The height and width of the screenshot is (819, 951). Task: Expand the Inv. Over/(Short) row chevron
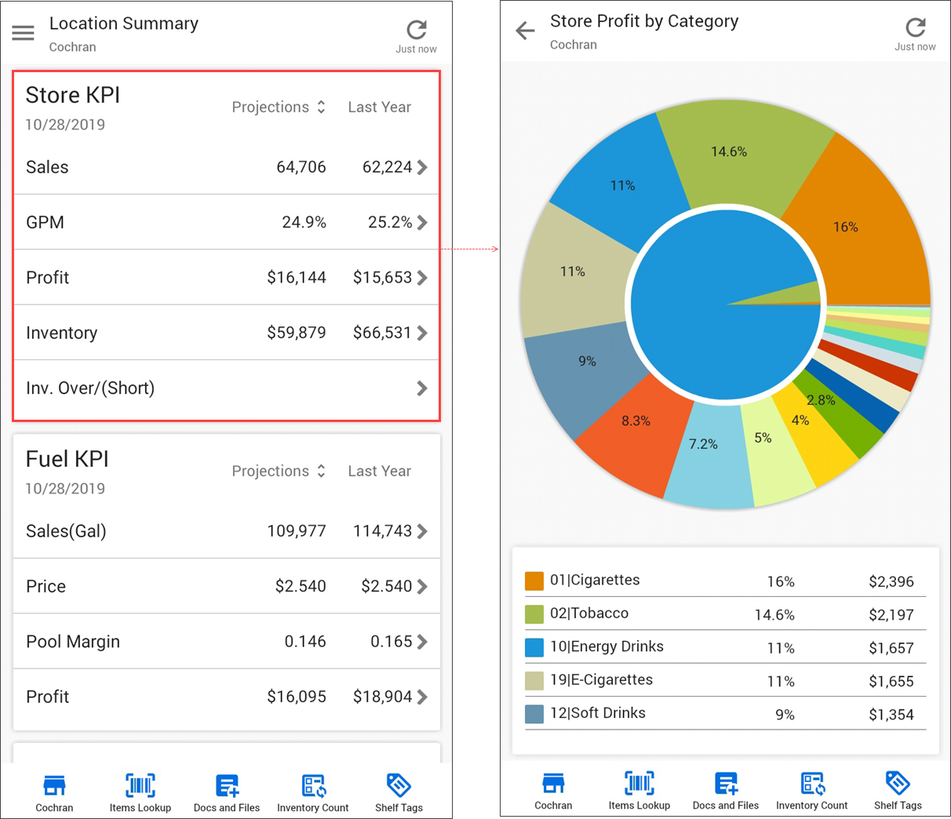coord(422,388)
